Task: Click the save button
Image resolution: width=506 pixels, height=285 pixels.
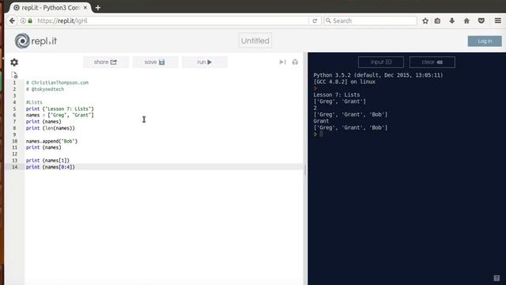Action: [155, 62]
